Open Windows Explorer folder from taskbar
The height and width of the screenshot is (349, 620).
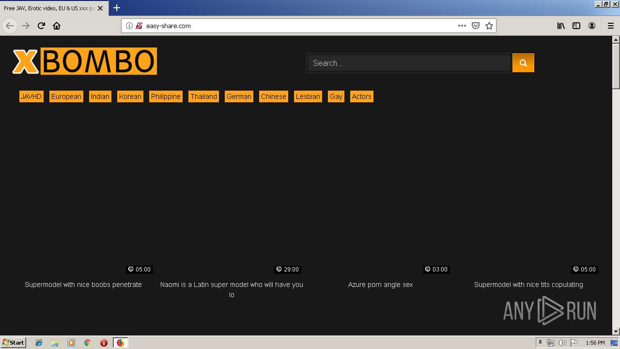point(55,343)
